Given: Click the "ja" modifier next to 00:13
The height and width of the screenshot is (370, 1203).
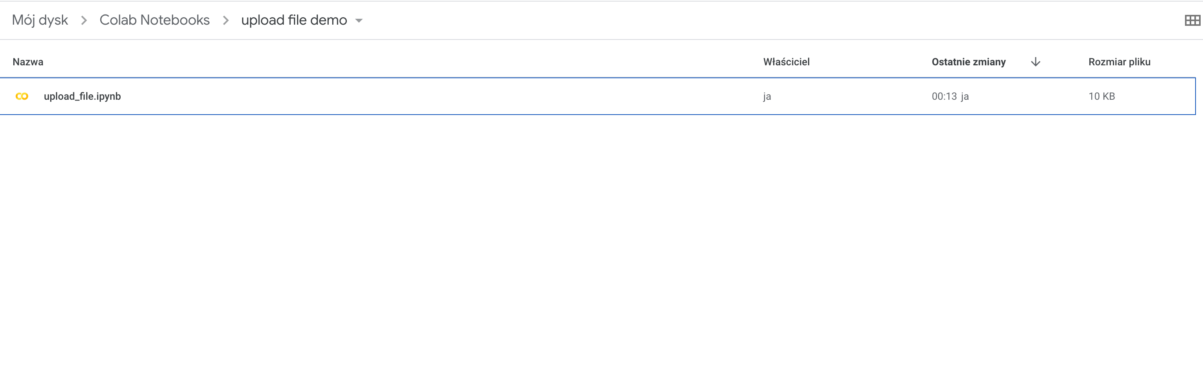Looking at the screenshot, I should pos(965,97).
